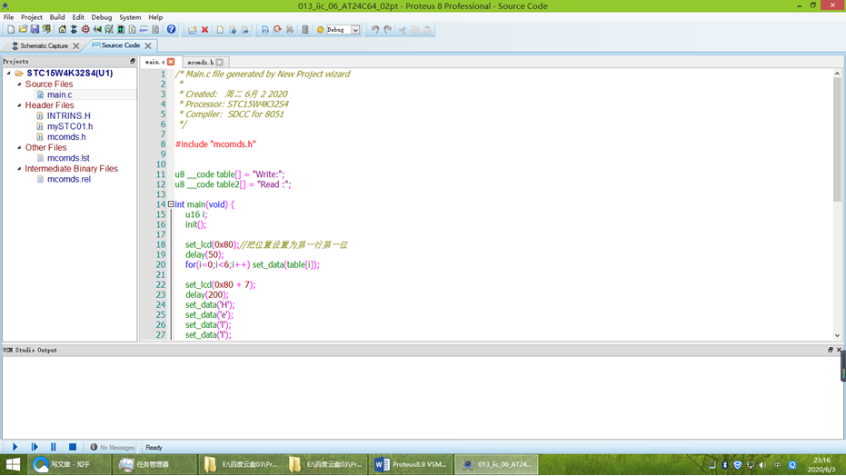Open the Debug menu
The height and width of the screenshot is (476, 846).
(101, 17)
